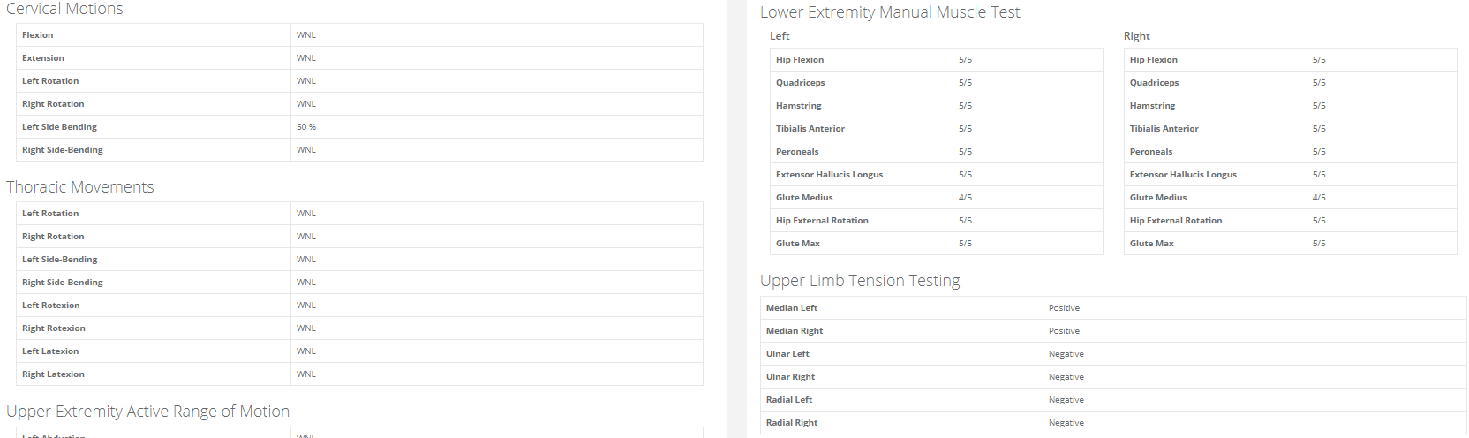Screen dimensions: 1469x438
Task: Click Lower Extremity Manual Muscle Test heading
Action: pos(890,12)
